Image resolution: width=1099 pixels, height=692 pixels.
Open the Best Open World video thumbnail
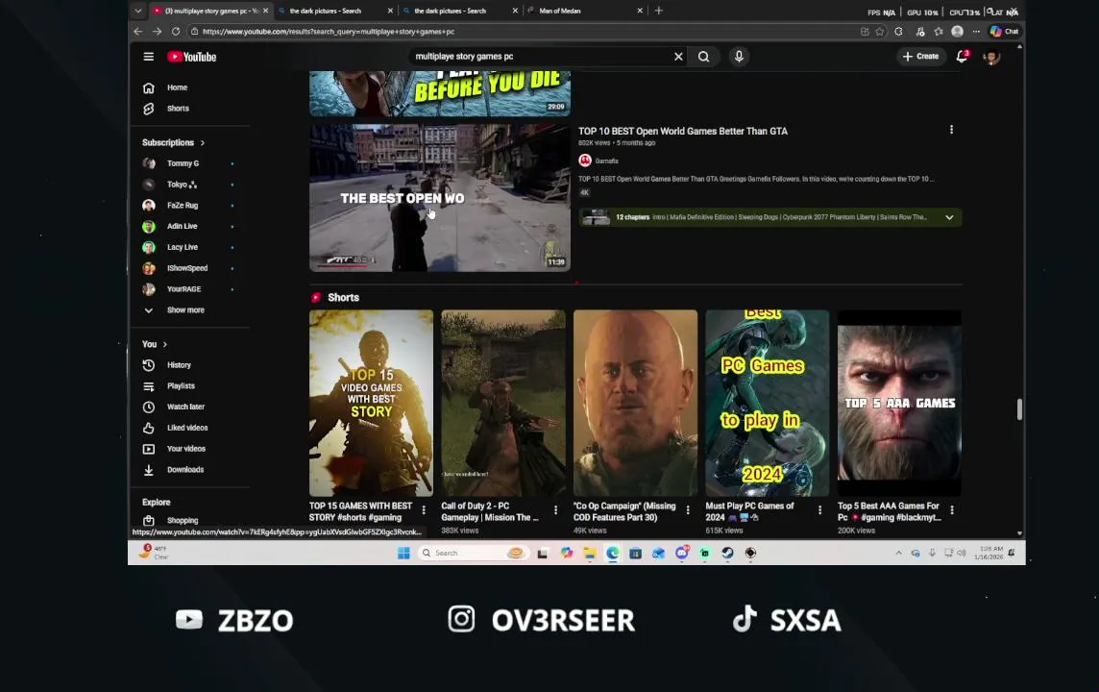tap(439, 198)
